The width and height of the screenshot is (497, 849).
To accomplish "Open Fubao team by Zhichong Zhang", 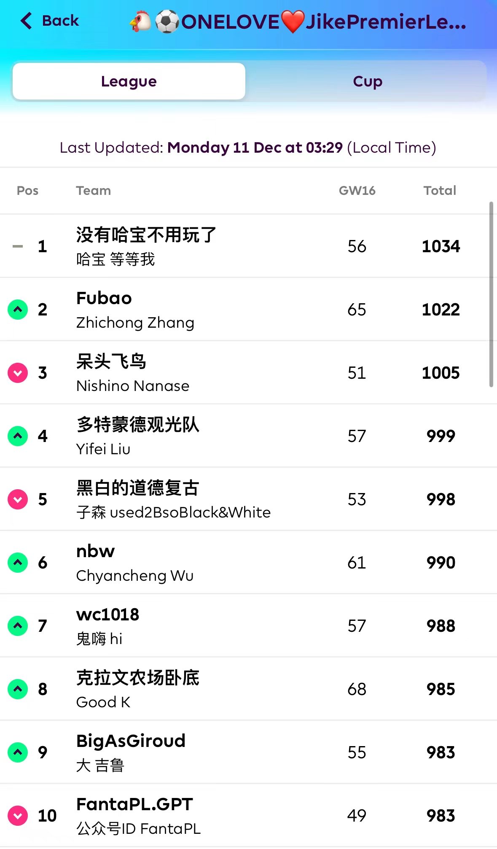I will tap(104, 299).
